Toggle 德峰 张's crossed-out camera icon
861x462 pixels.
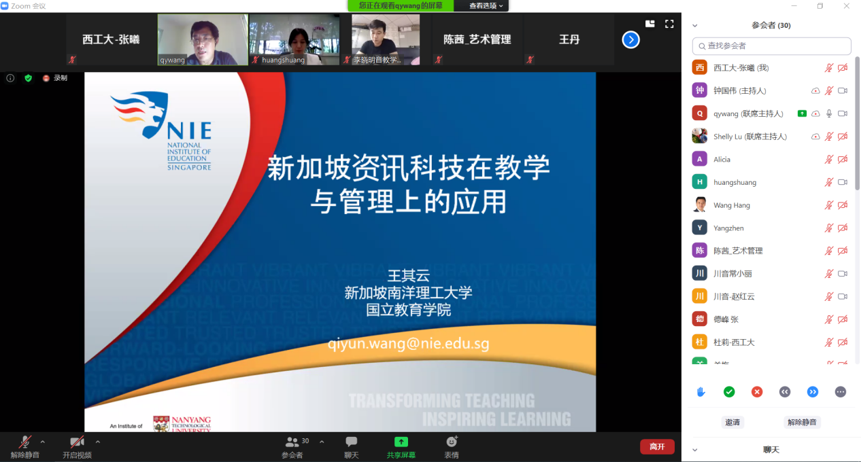tap(843, 319)
